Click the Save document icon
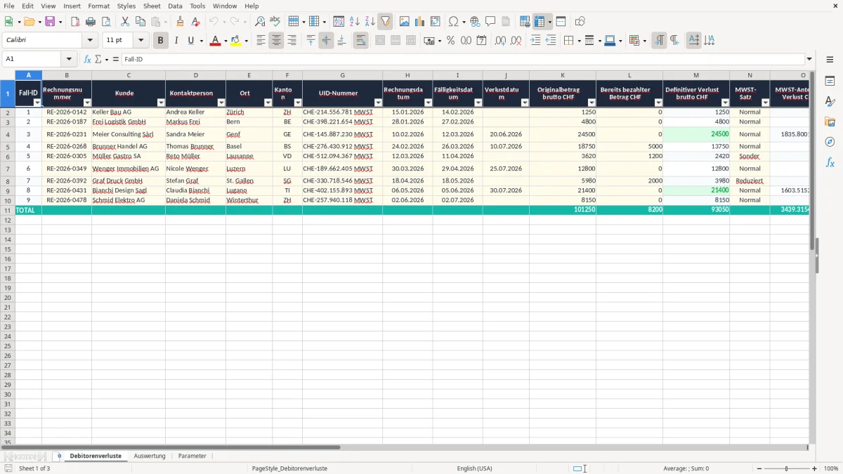843x474 pixels. click(x=50, y=22)
